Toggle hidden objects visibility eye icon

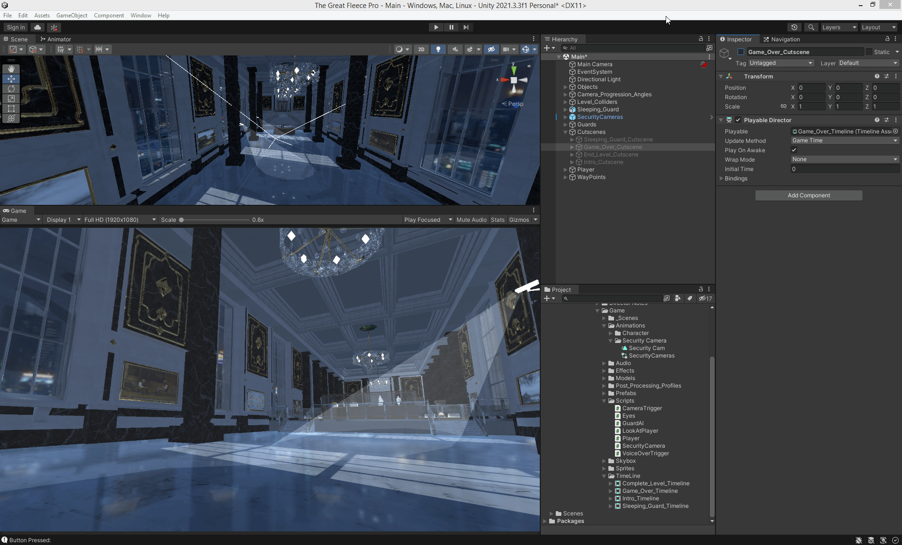pos(491,49)
